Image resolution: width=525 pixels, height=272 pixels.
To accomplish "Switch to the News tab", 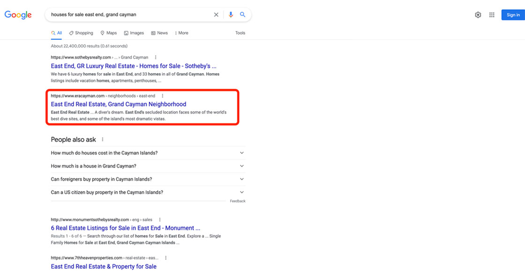I will pos(159,33).
